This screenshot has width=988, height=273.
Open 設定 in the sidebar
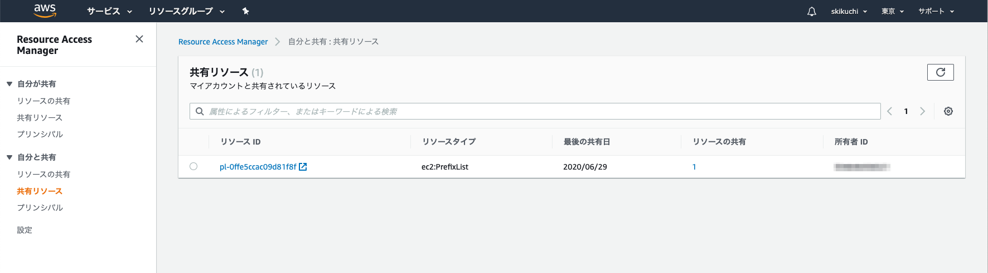25,230
